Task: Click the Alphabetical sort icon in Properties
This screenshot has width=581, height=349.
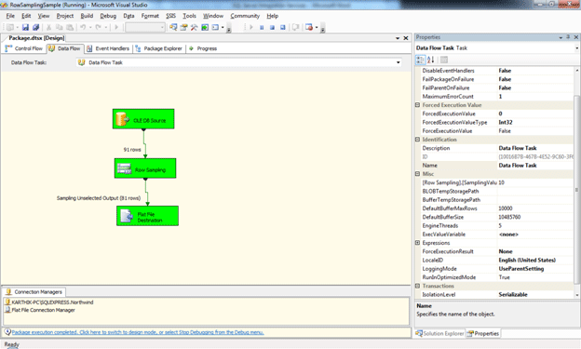Action: (430, 60)
